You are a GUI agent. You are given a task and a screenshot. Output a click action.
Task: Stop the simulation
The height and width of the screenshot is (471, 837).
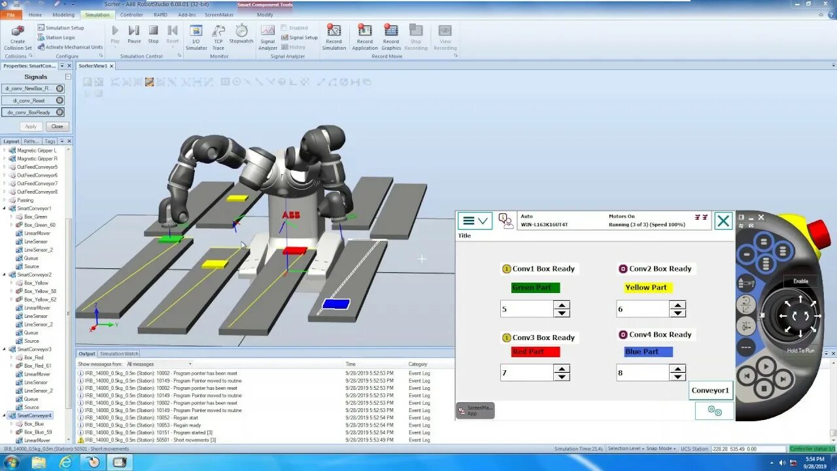click(153, 35)
